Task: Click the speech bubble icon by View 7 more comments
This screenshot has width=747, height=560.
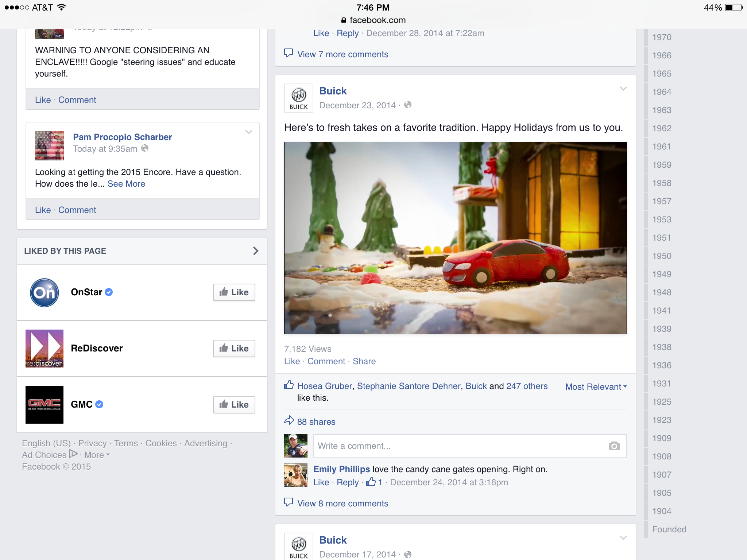Action: 289,53
